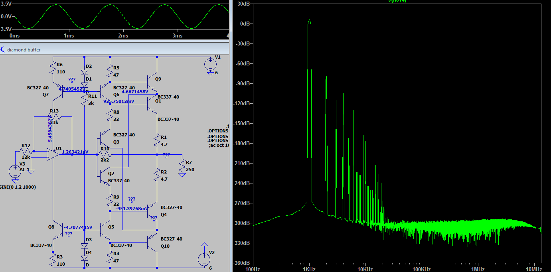
Task: Select transistor Q5 symbol
Action: [x=105, y=229]
